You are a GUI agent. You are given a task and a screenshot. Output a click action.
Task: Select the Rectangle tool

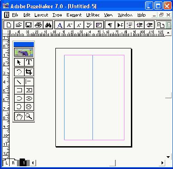click(19, 90)
